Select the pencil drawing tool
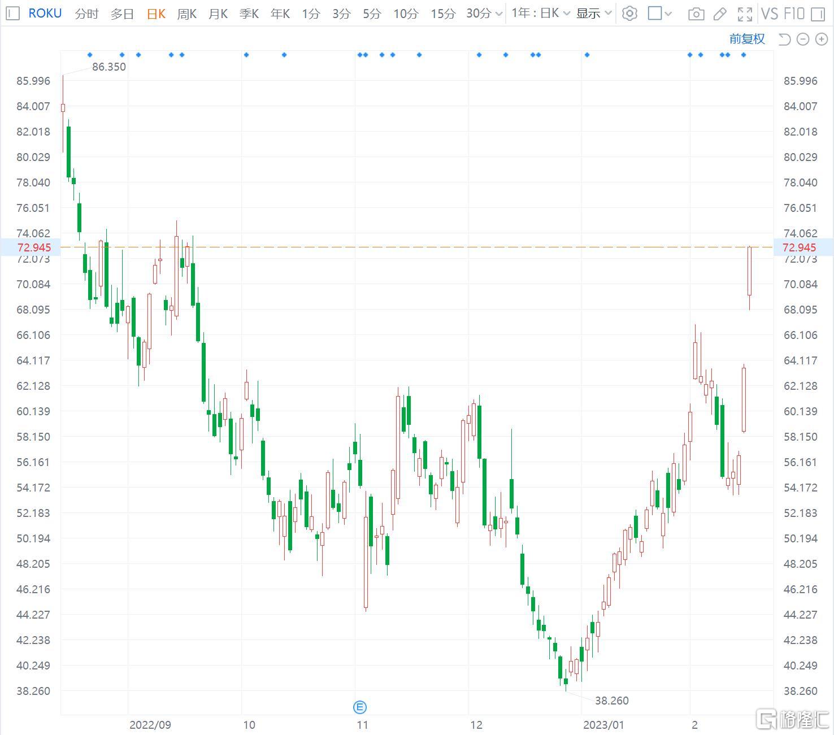 720,14
